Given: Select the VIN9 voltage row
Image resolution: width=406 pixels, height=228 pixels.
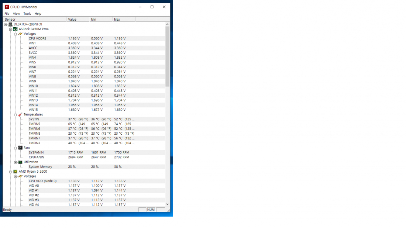Looking at the screenshot, I should pos(97,81).
